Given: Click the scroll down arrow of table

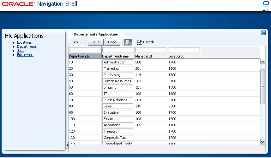Looking at the screenshot, I should click(x=262, y=142).
